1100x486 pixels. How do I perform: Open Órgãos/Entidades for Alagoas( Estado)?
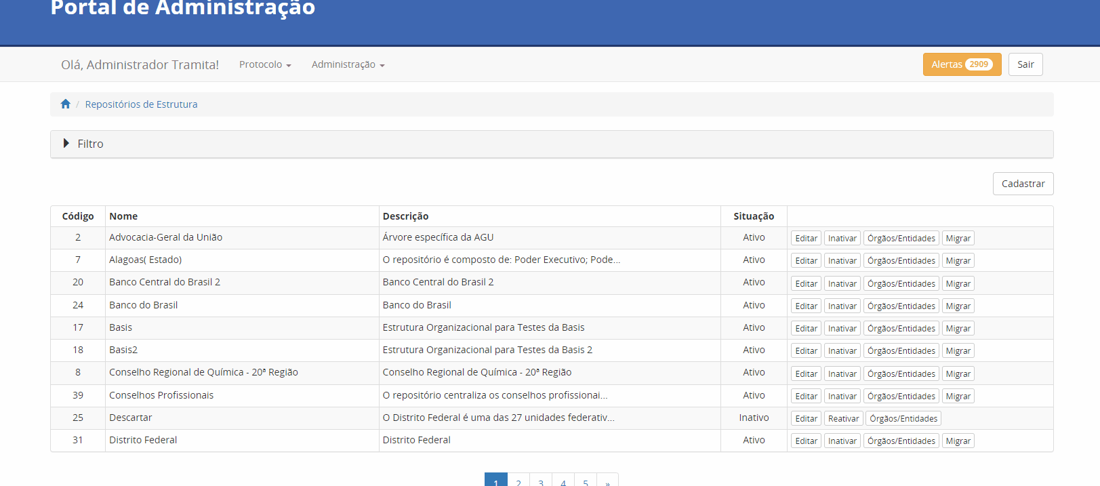(901, 260)
